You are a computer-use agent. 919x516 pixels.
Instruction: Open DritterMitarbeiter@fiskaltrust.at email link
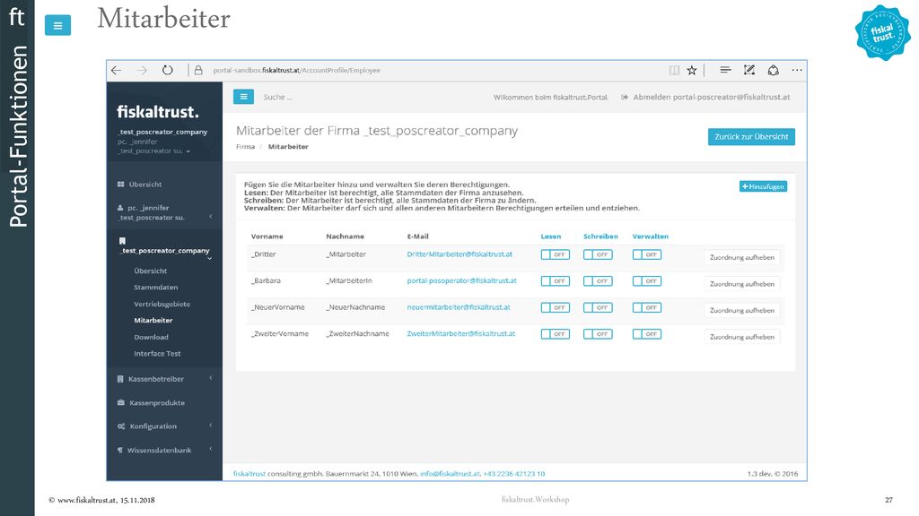pos(459,254)
